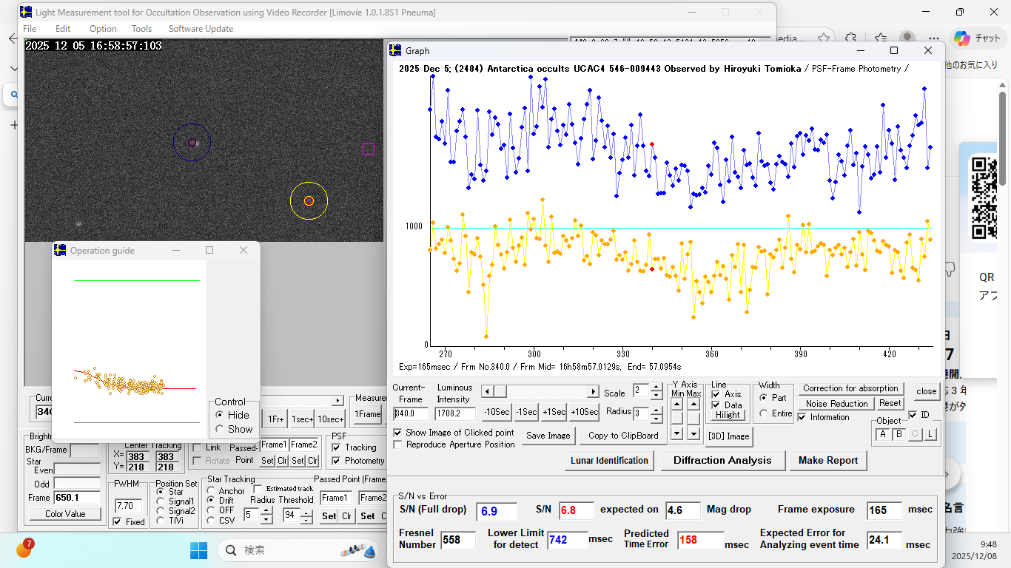Click the Diffraction Analysis button
The height and width of the screenshot is (568, 1011).
click(x=722, y=460)
